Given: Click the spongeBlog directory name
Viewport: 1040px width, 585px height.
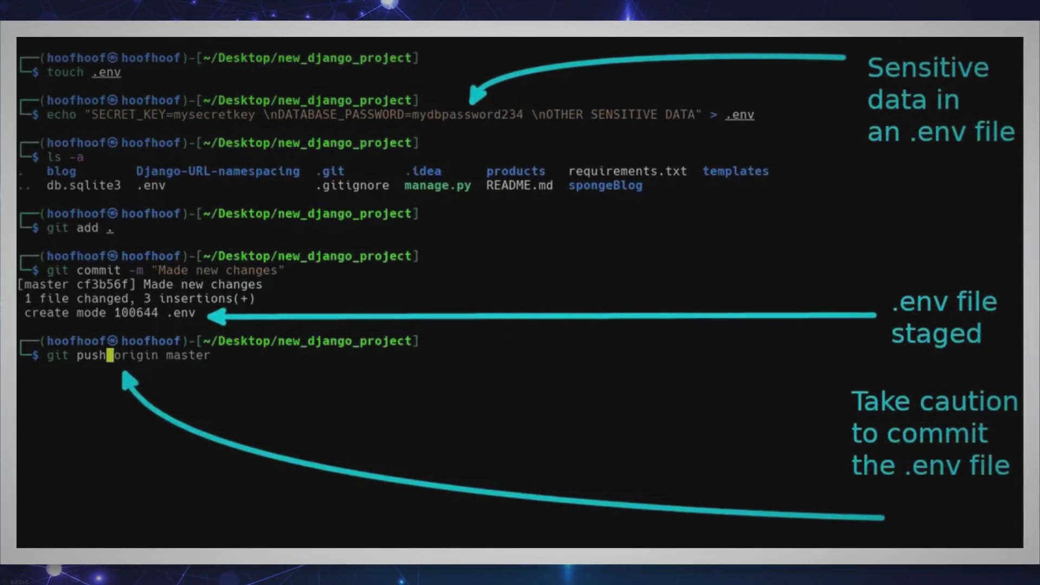Looking at the screenshot, I should (x=605, y=185).
